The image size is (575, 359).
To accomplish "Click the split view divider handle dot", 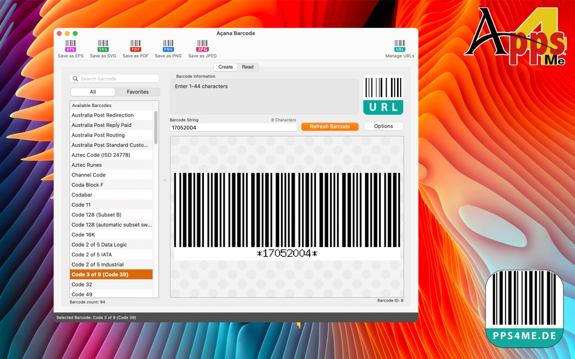I will tap(165, 180).
